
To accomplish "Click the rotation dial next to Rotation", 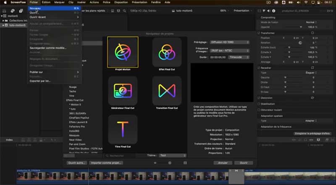I will click(300, 42).
